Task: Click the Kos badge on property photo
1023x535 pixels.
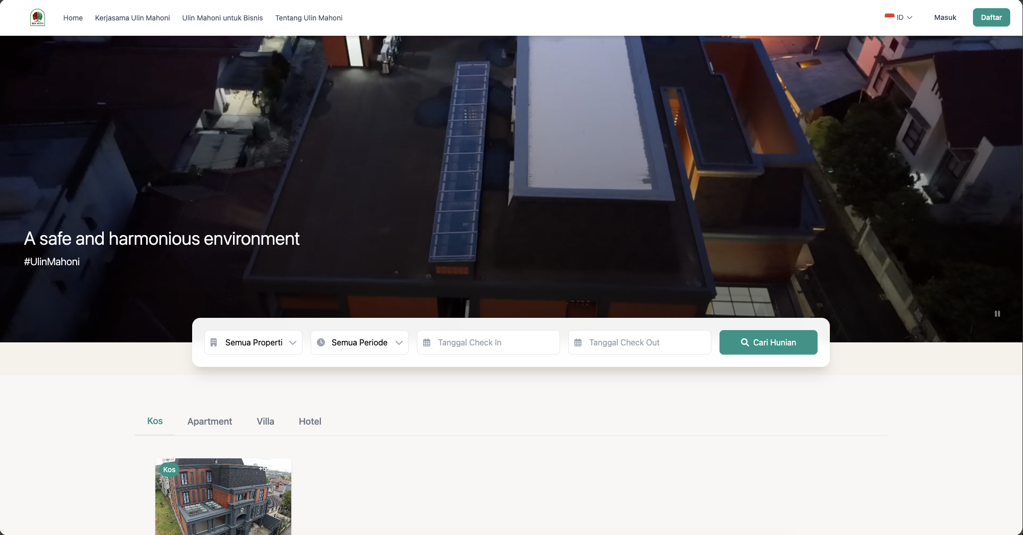Action: click(169, 470)
